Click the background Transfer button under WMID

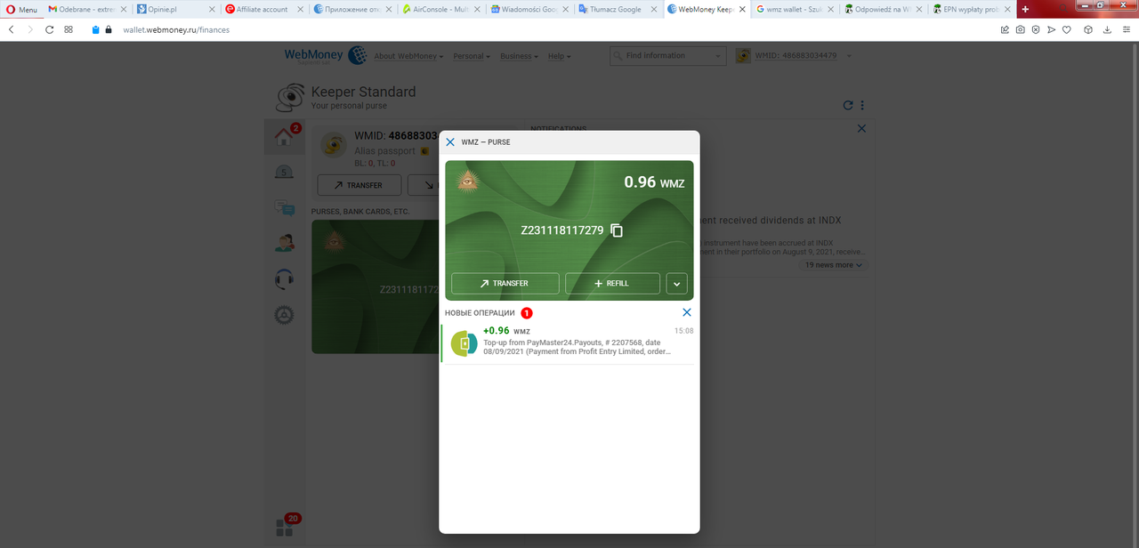(358, 185)
